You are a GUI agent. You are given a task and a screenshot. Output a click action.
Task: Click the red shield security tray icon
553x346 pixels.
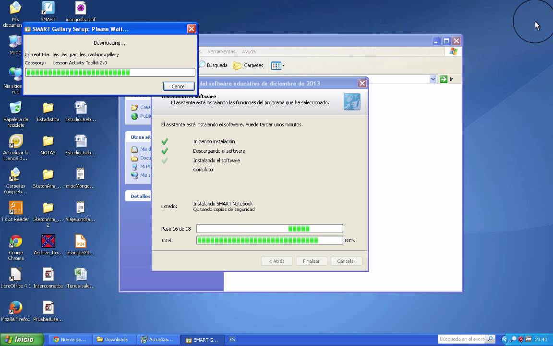coord(520,340)
